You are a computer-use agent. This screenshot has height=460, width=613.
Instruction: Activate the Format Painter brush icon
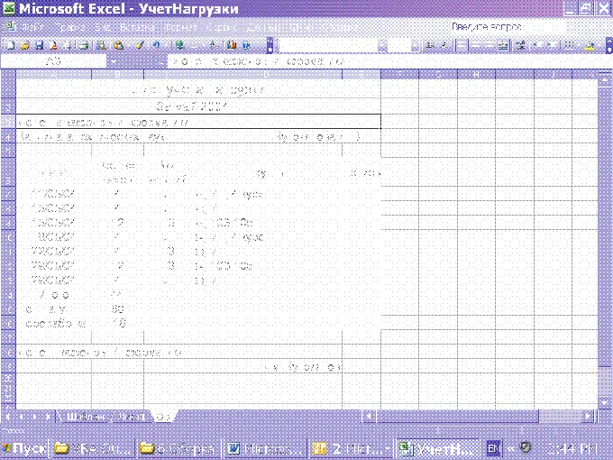(x=140, y=46)
